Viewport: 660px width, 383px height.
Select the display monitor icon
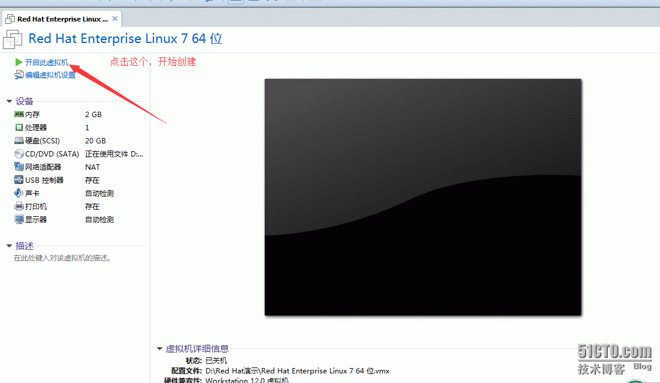click(x=19, y=219)
